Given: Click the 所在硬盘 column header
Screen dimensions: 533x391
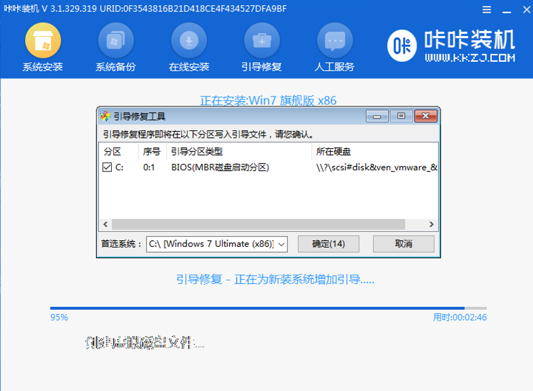Looking at the screenshot, I should (375, 151).
